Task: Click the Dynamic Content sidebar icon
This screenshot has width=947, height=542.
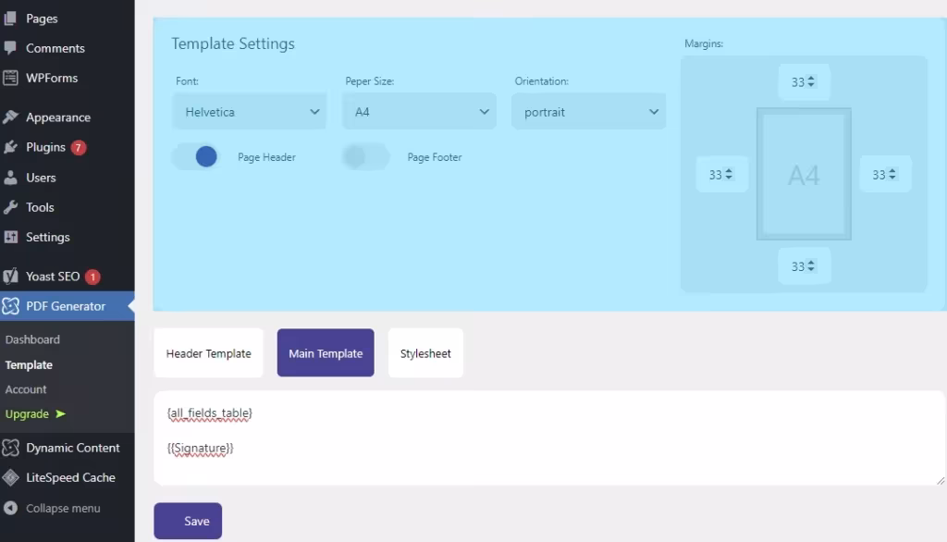Action: (11, 448)
